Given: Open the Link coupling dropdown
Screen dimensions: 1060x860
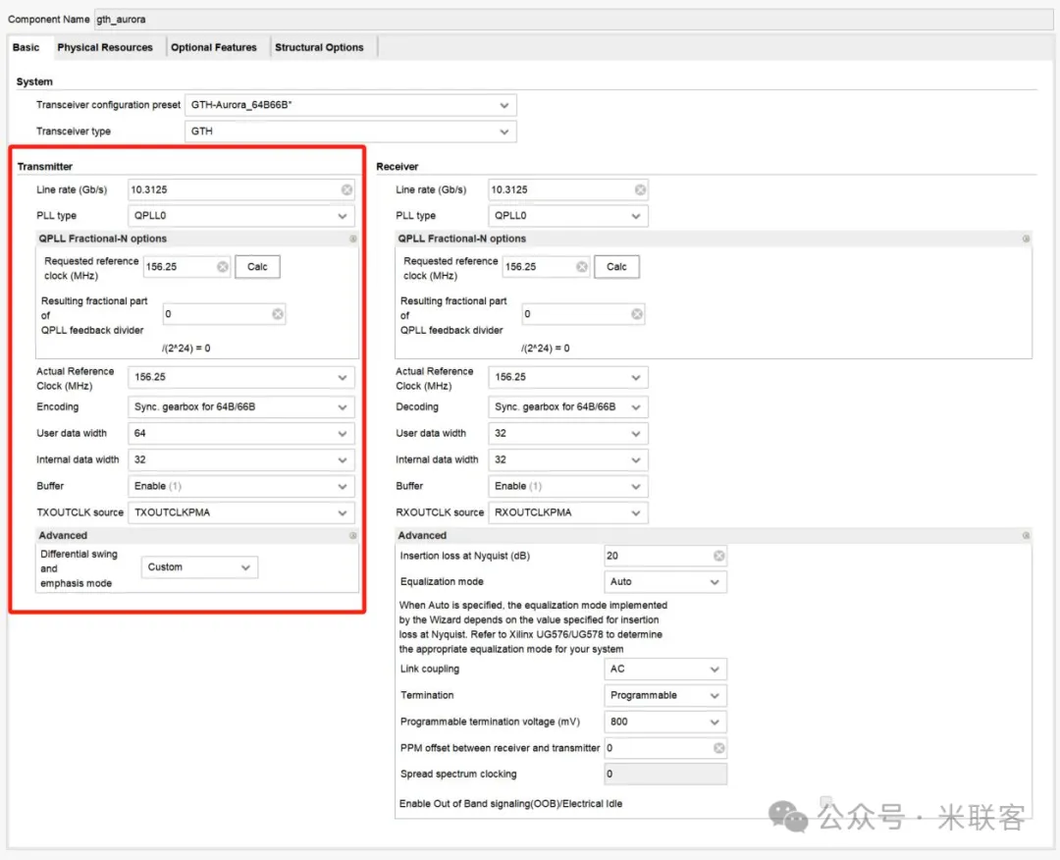Looking at the screenshot, I should click(665, 670).
